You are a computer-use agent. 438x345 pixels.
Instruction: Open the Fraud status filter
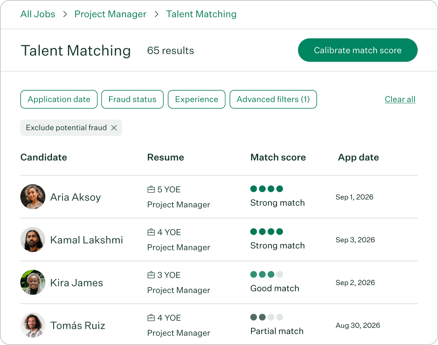(132, 99)
